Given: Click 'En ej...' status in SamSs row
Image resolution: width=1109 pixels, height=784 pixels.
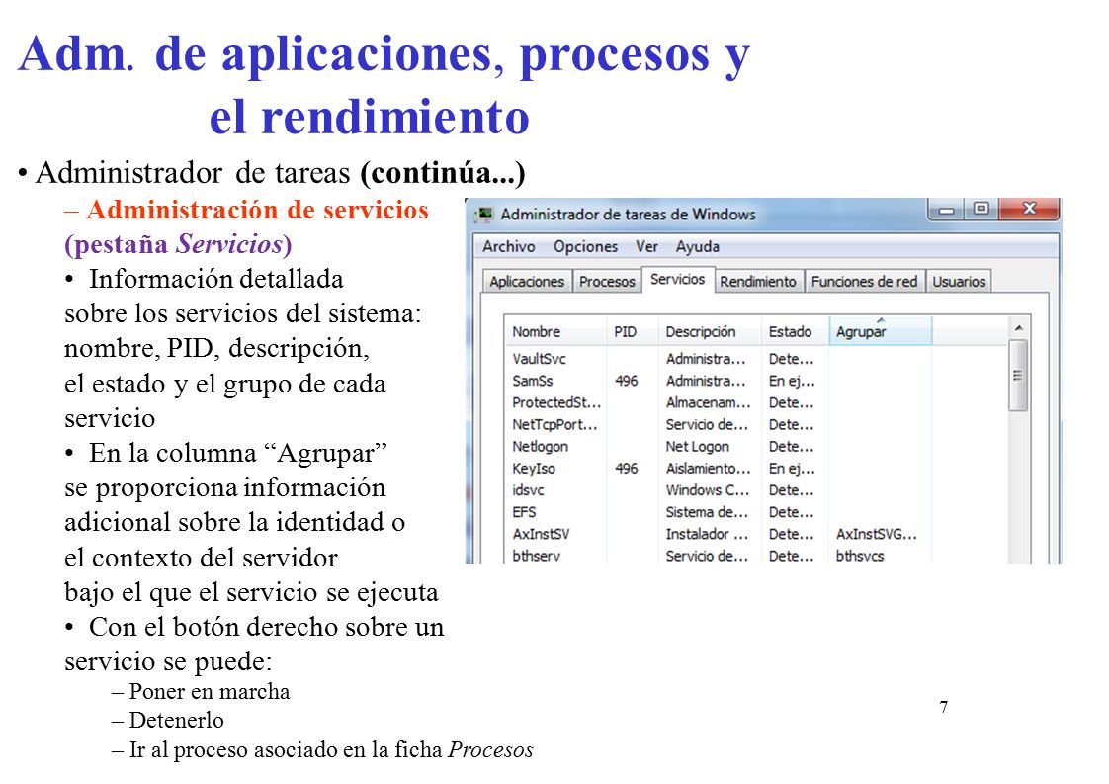Looking at the screenshot, I should point(792,381).
